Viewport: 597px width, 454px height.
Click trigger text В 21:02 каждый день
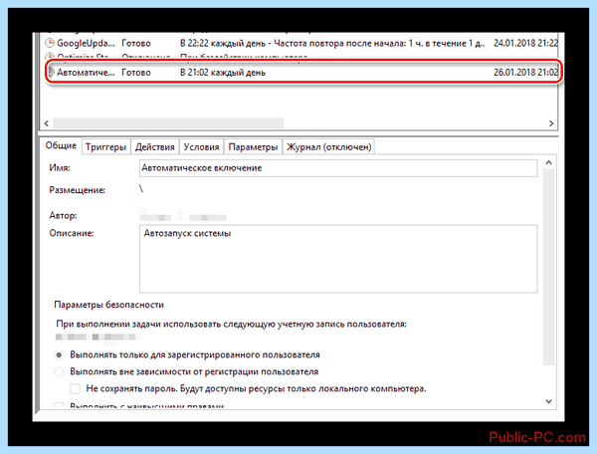pyautogui.click(x=223, y=73)
